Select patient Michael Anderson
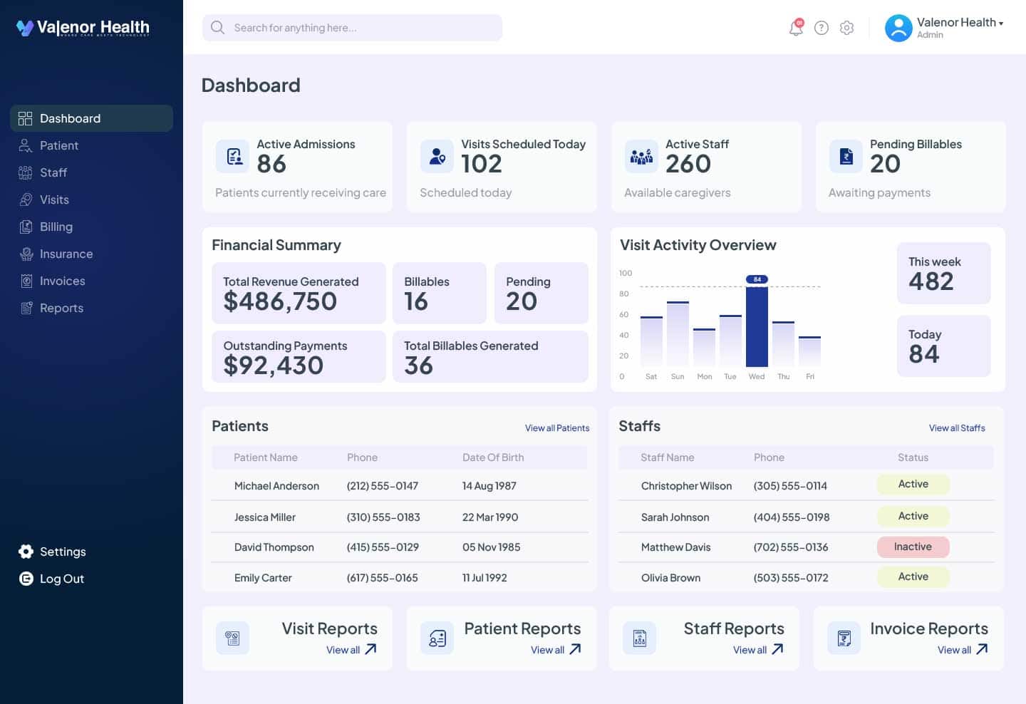Screen dimensions: 1026x704 tap(276, 486)
